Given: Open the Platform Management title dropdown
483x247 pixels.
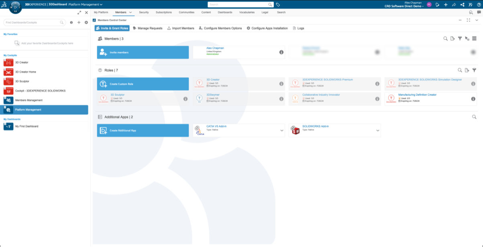Looking at the screenshot, I should 84,4.
